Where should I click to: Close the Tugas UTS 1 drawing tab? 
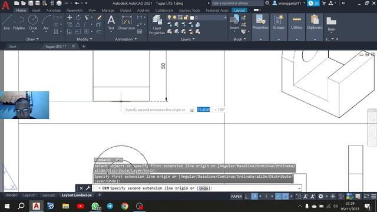73,46
